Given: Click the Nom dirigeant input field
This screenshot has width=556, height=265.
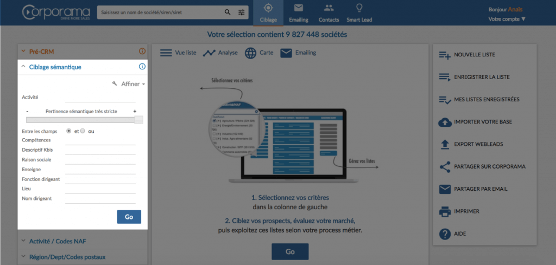Looking at the screenshot, I should coord(100,199).
